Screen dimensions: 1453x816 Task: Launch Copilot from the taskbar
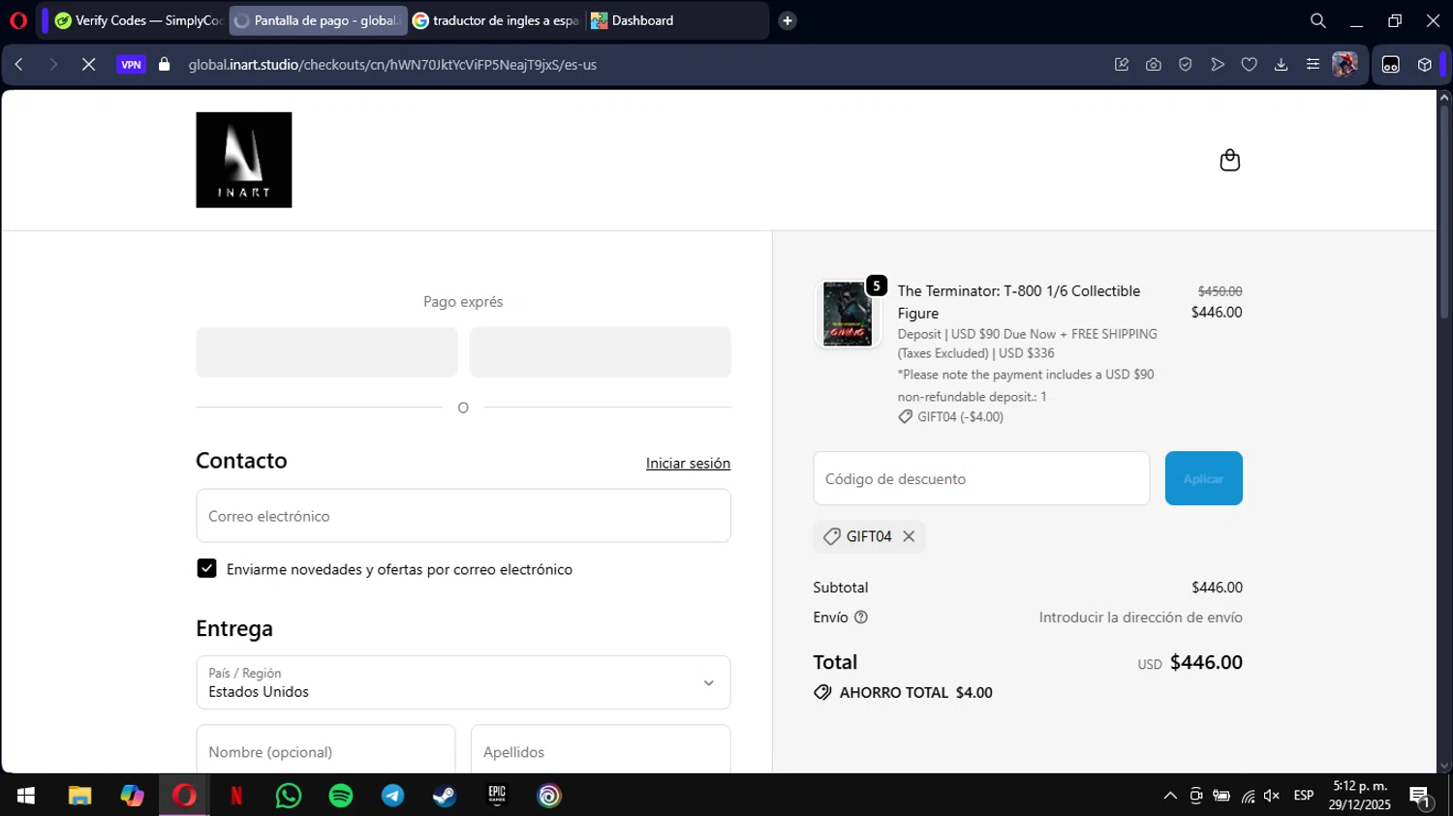click(x=132, y=796)
